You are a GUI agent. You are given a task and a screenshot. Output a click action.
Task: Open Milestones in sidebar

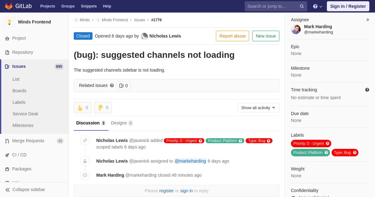23,126
